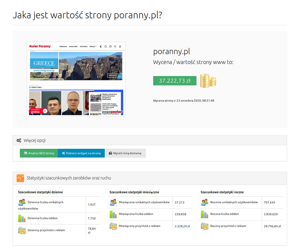Click the daily ad revenue value 78,84 zł

coord(92,231)
